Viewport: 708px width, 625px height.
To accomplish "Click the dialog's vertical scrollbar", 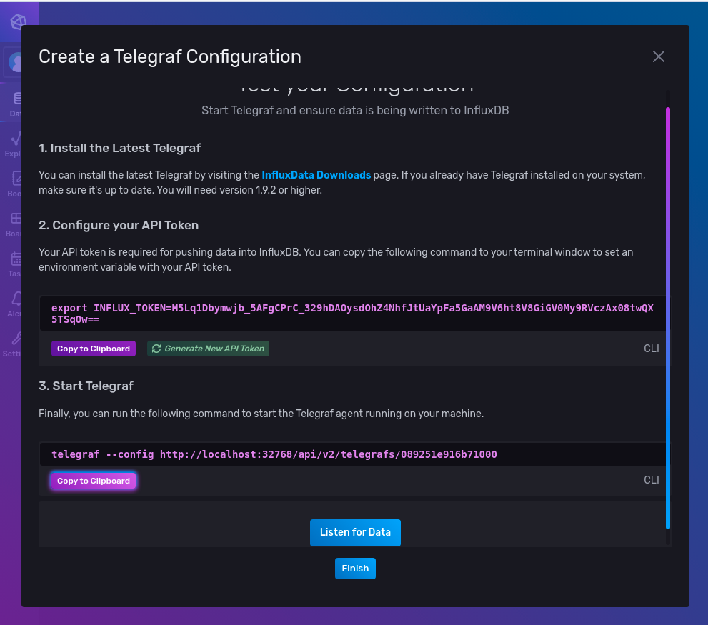I will pos(668,318).
